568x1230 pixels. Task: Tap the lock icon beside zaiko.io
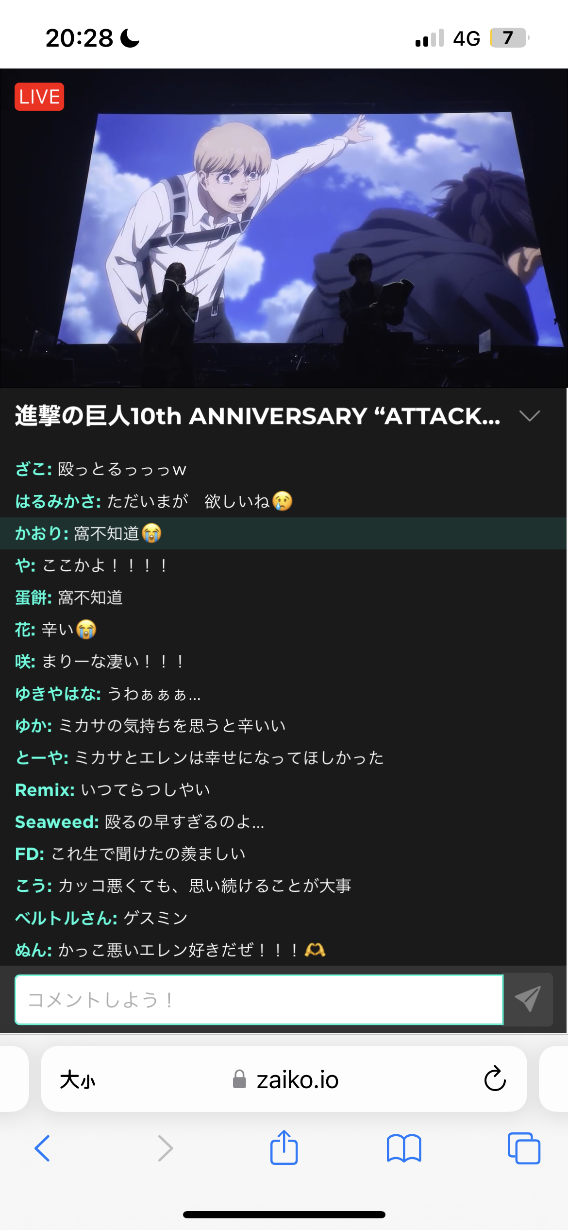click(239, 1079)
